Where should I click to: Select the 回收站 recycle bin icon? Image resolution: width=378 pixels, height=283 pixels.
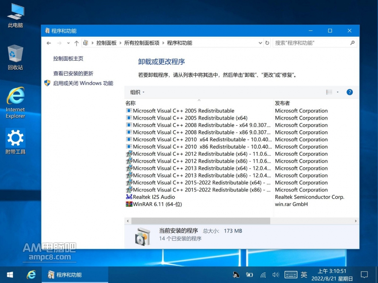point(15,57)
